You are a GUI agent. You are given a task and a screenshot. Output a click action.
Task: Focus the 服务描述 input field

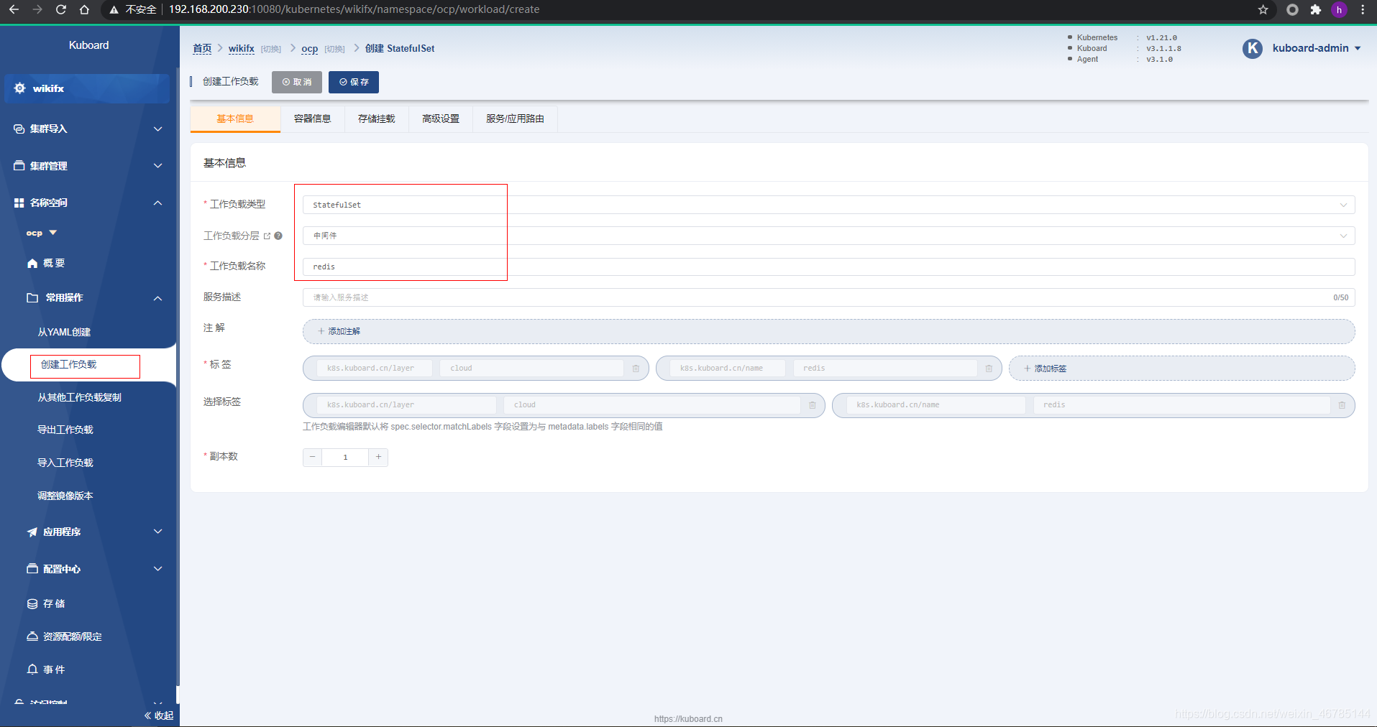(828, 297)
